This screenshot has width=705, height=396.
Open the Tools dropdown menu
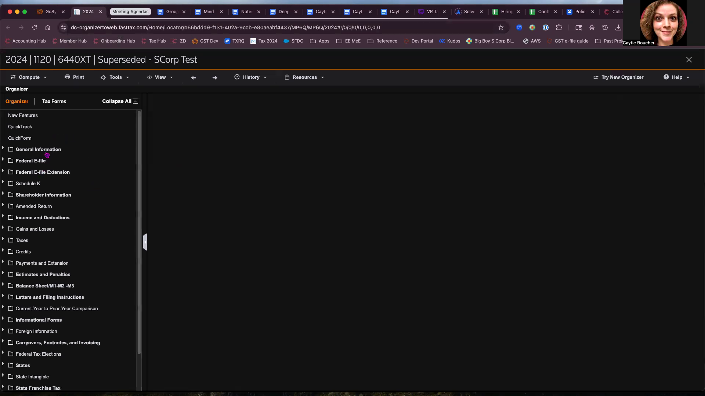point(115,77)
